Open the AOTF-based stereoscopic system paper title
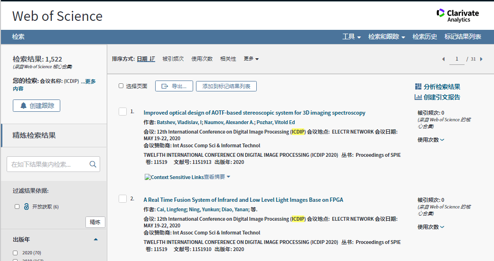This screenshot has width=494, height=261. (254, 113)
